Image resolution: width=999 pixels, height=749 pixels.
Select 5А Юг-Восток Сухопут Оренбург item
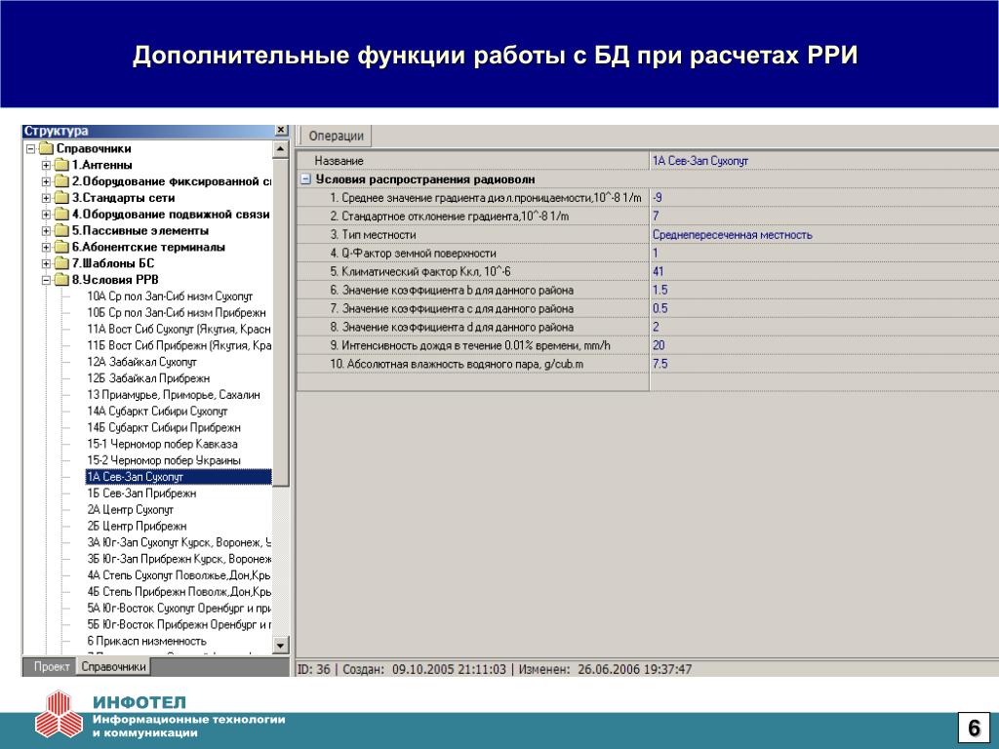pos(180,609)
